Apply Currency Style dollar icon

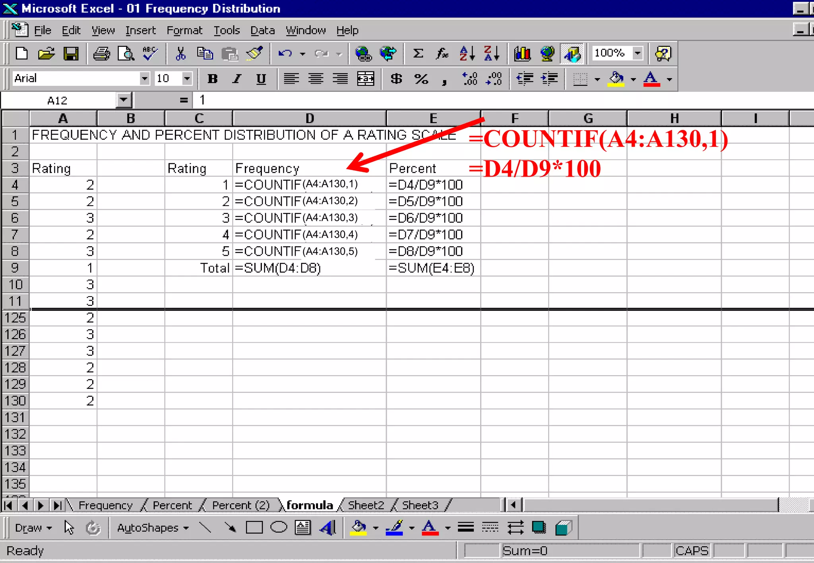click(x=396, y=79)
